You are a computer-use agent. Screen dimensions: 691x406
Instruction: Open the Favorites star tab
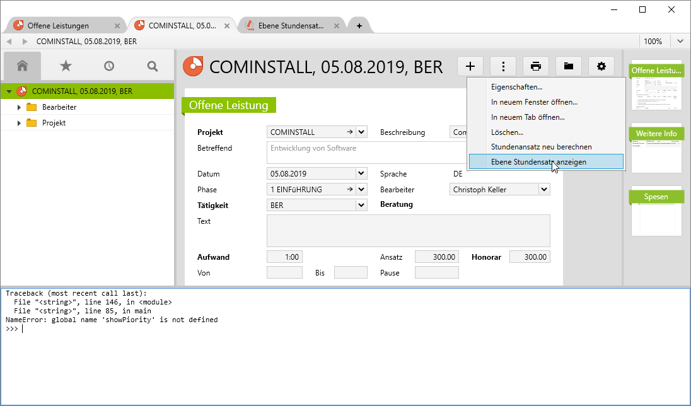click(66, 66)
